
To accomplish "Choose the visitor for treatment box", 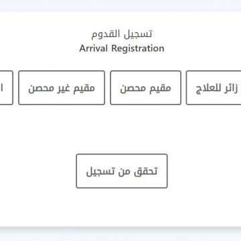I will point(214,88).
